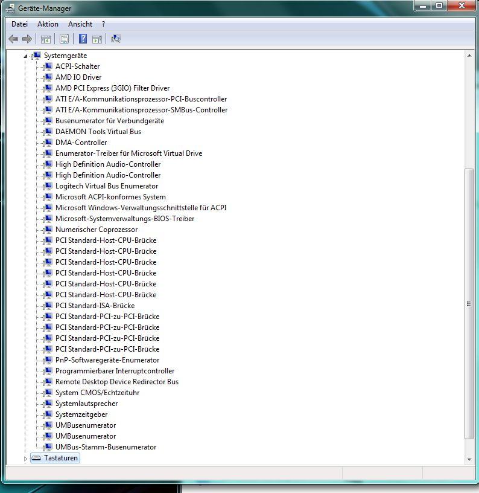Click the icon beside DAEMON Tools Virtual Bus
The height and width of the screenshot is (493, 479).
point(48,132)
